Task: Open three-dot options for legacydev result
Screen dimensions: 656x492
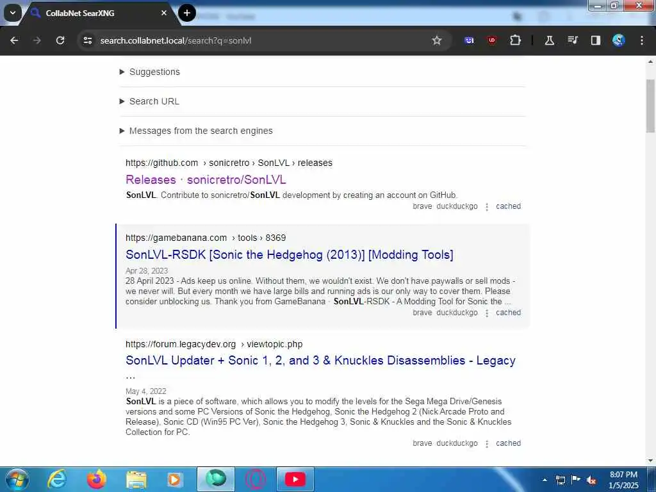Action: [487, 445]
